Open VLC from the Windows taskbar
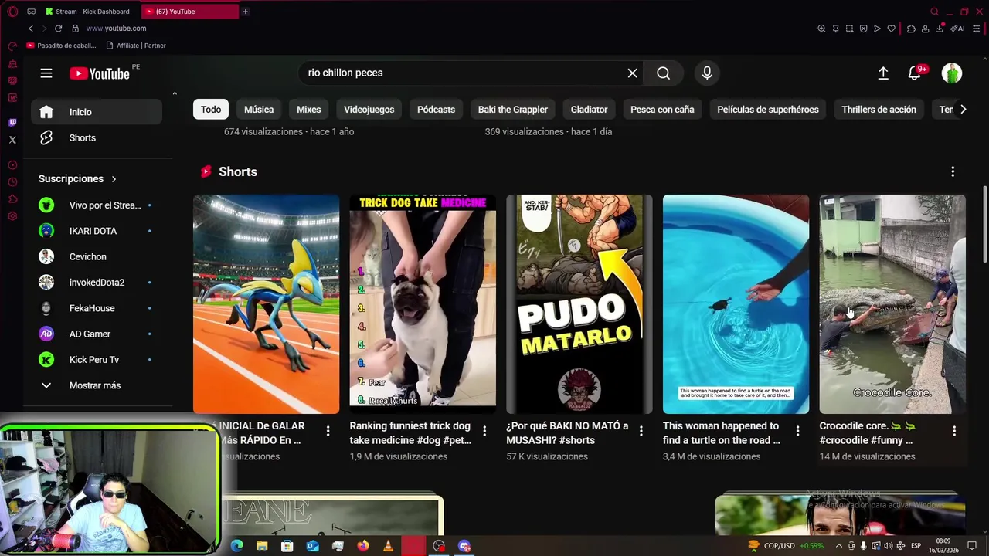The image size is (989, 556). [388, 546]
